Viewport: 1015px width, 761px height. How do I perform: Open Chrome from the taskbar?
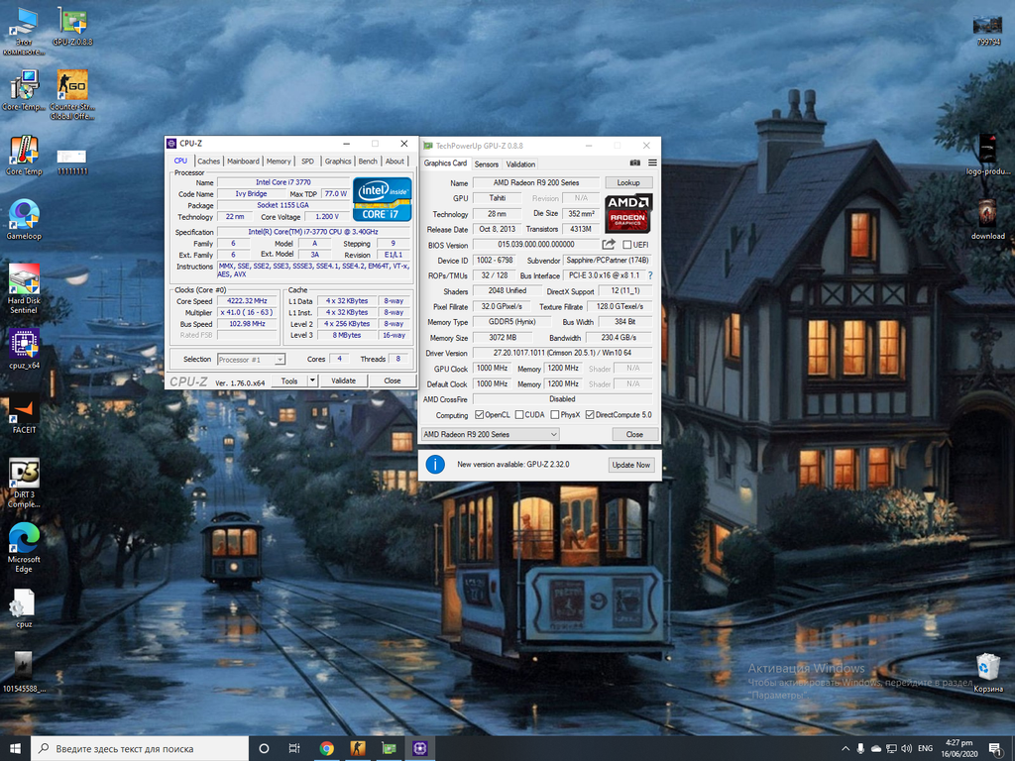[x=326, y=748]
